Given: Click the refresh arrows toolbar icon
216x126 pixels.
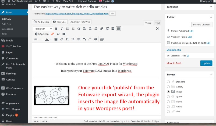Looking at the screenshot, I should [x=58, y=34].
